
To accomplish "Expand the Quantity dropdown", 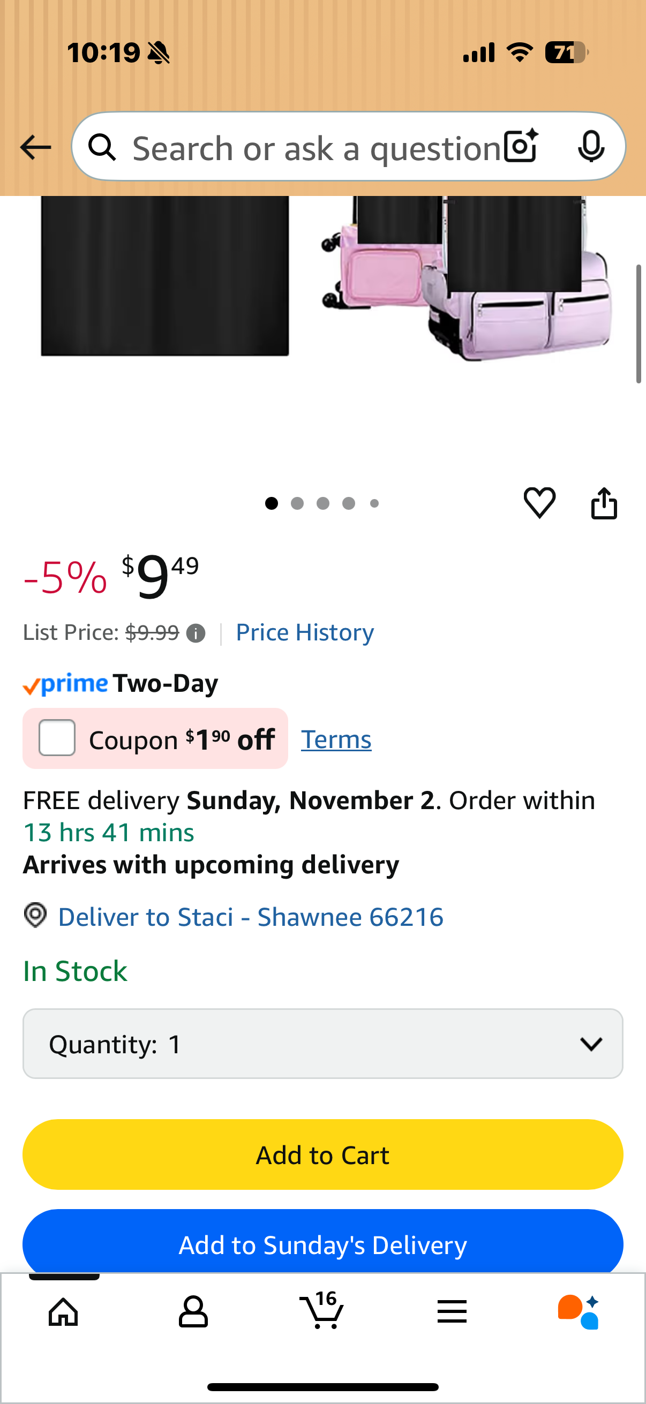I will 322,1044.
